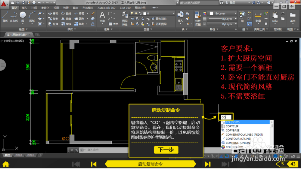Open 图层特性 (Layer Properties) manager
Image resolution: width=301 pixels, height=169 pixels.
click(x=125, y=18)
